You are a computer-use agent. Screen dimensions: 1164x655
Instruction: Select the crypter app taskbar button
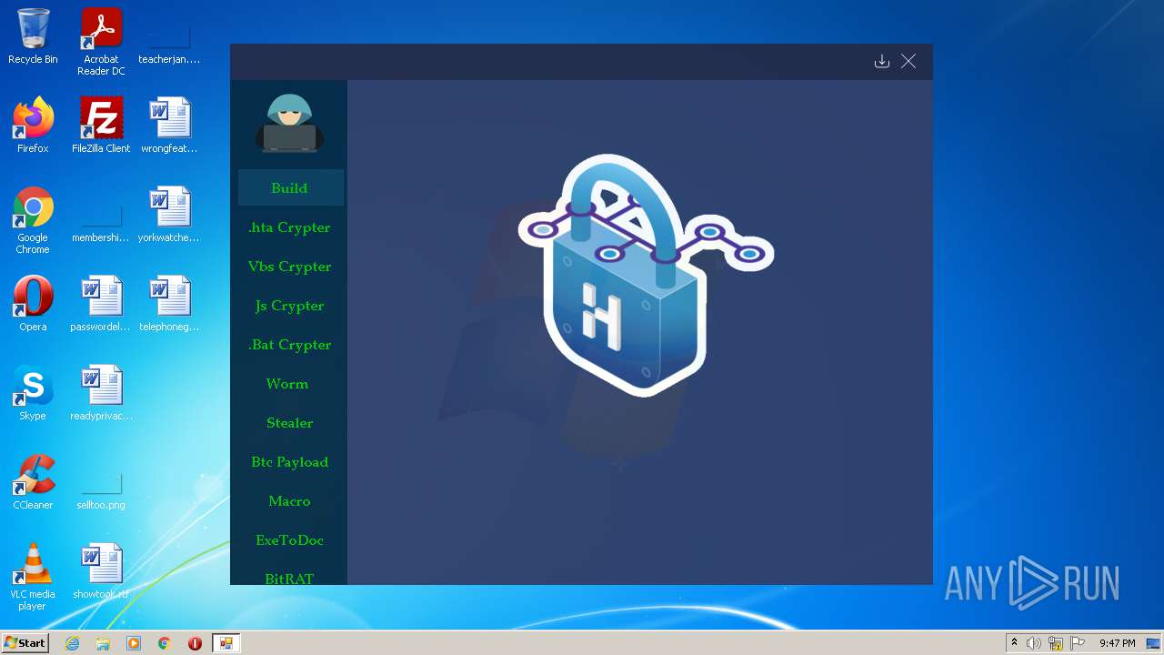pos(226,643)
